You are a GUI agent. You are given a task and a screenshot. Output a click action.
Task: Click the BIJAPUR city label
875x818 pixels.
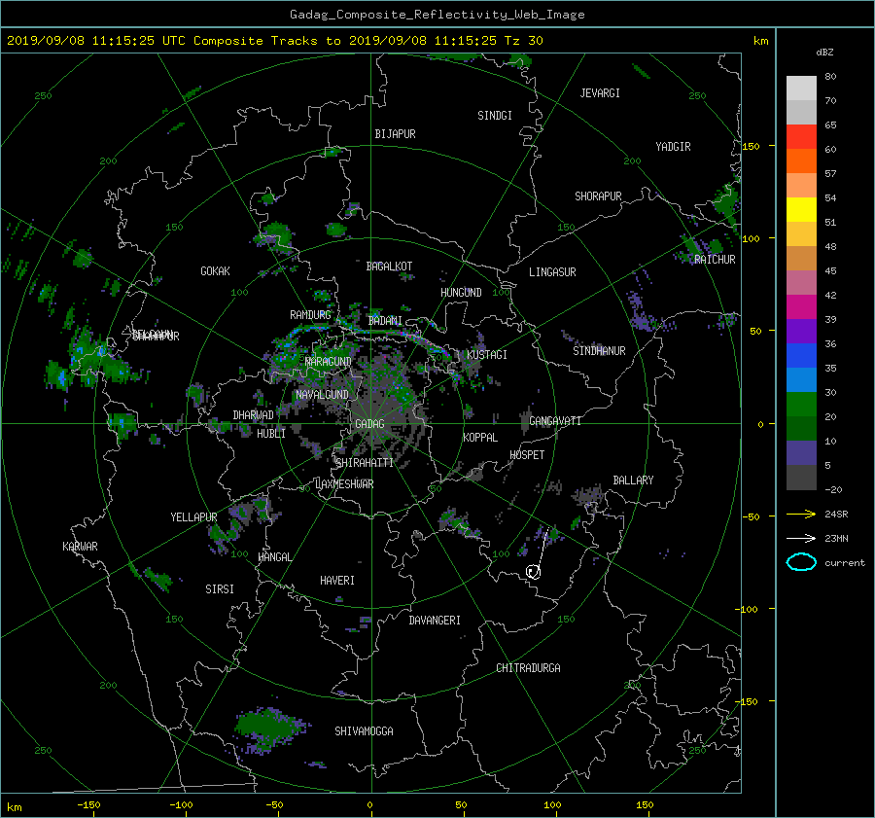395,134
